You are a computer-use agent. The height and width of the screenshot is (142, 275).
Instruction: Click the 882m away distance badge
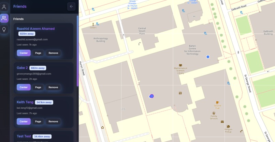(38, 68)
